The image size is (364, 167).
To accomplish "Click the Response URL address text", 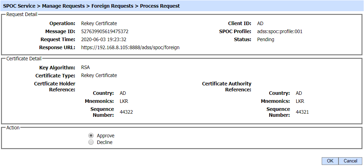I will [130, 47].
